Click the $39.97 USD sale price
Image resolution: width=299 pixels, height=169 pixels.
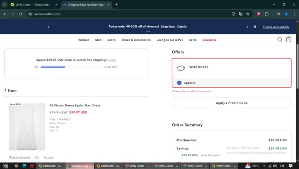coord(78,112)
